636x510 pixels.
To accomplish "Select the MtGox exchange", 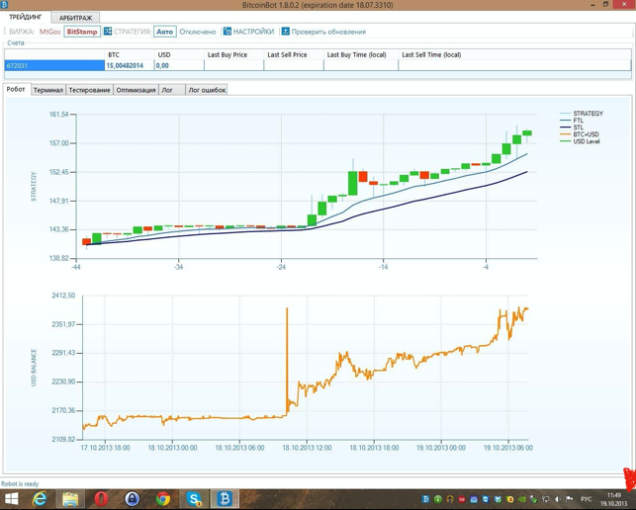I will pos(49,32).
